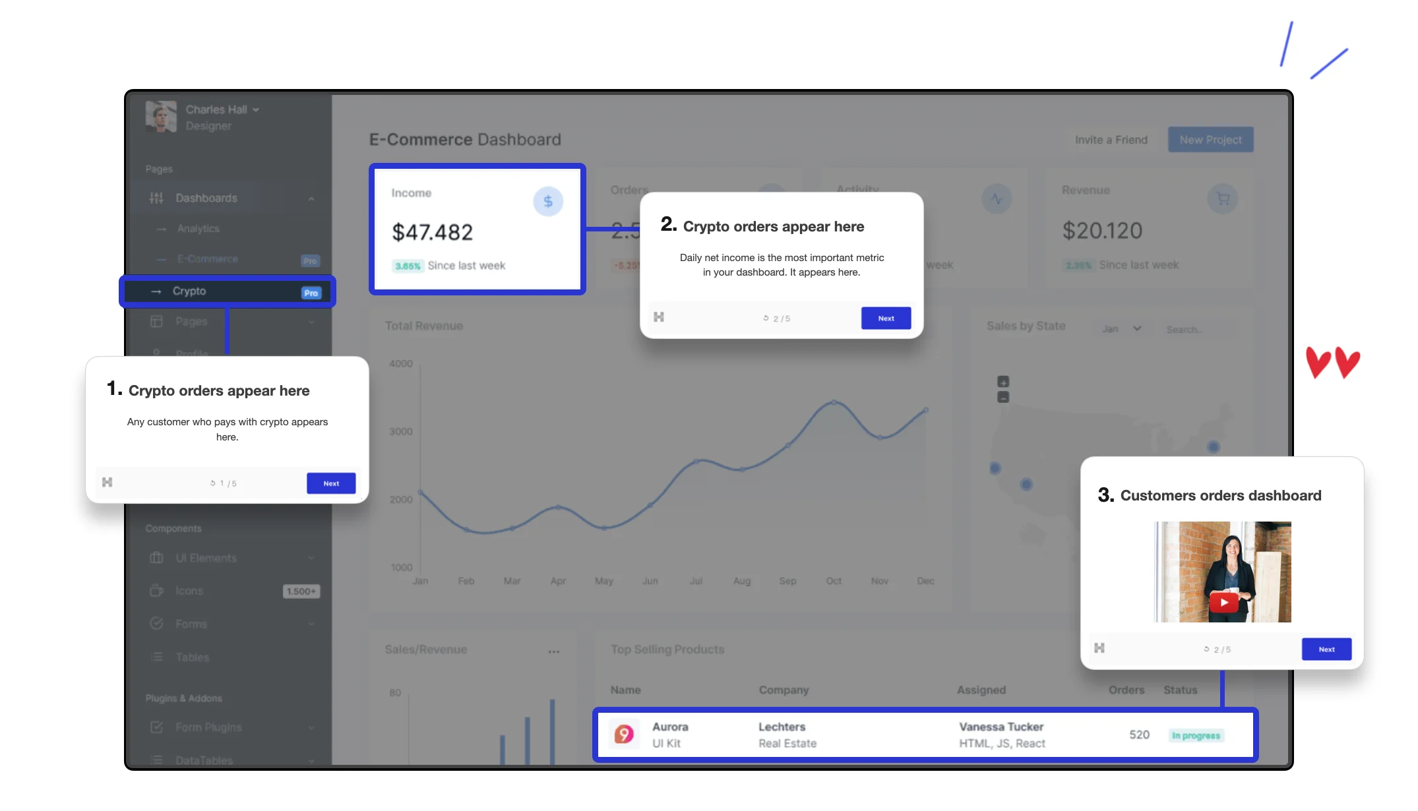Click Next in tooltip step 1

(x=331, y=483)
